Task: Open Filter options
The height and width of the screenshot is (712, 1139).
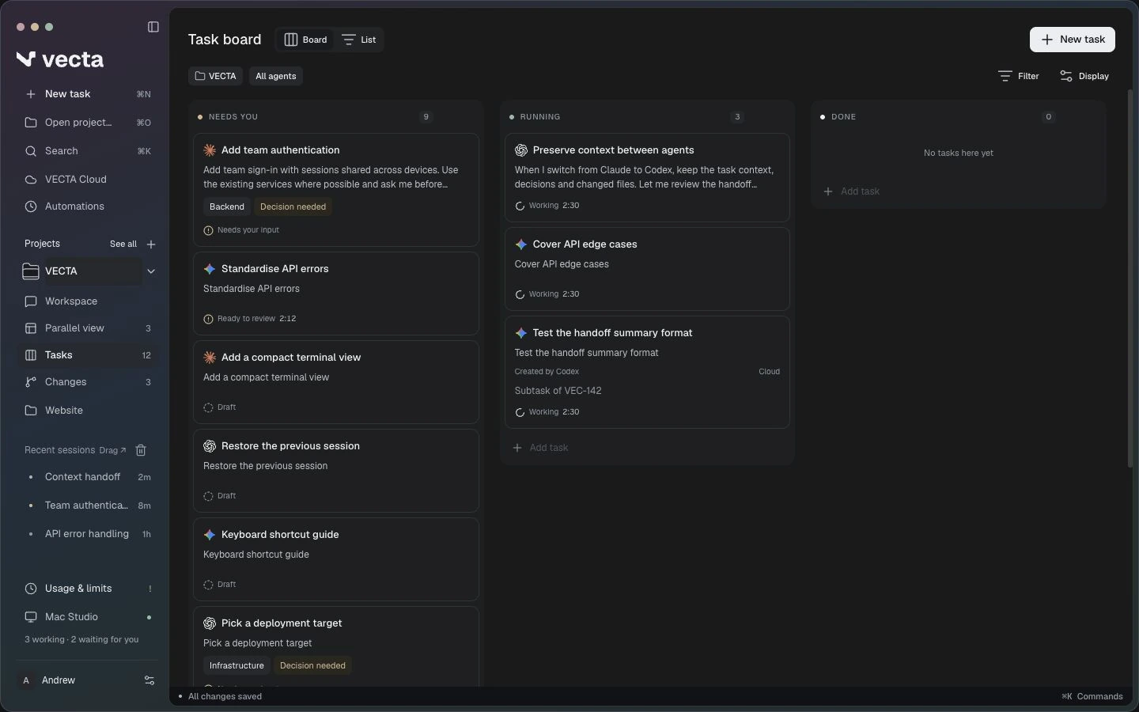Action: tap(1019, 76)
